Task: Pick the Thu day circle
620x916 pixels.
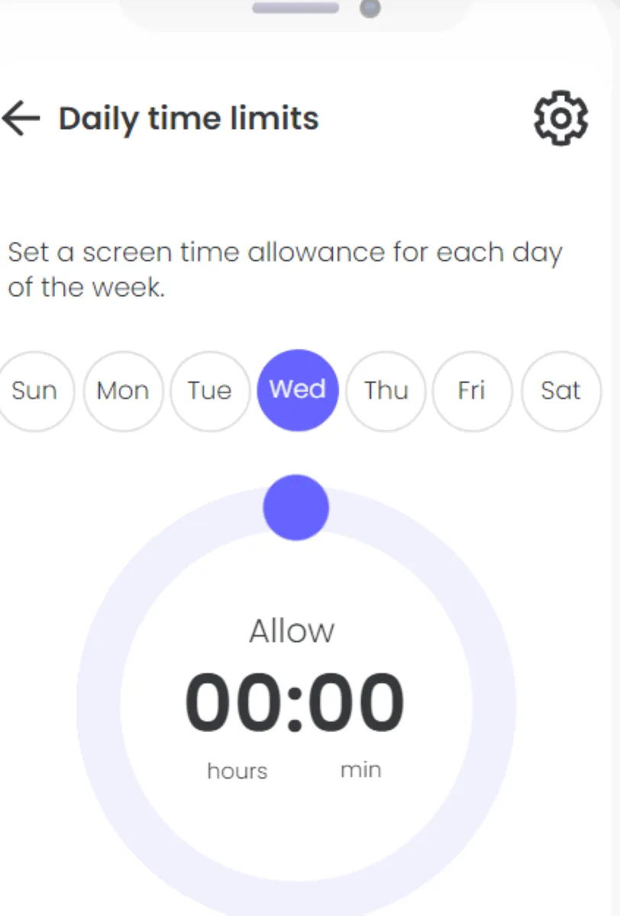Action: click(386, 390)
